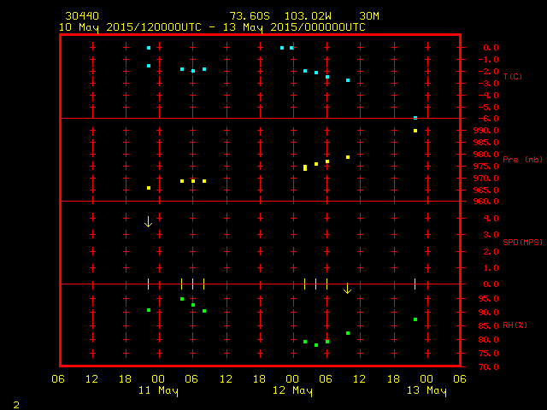Click the date range header text
Viewport: 547px width, 410px height.
pos(212,27)
